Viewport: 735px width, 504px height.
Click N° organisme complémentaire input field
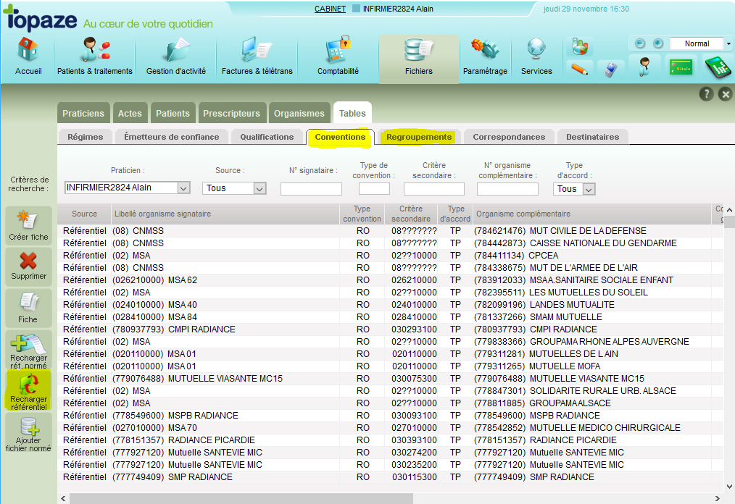[x=507, y=189]
